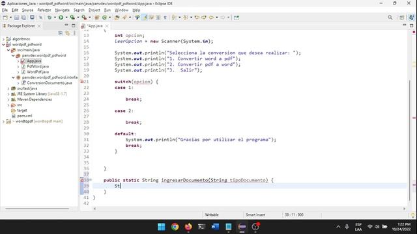Click the External Tools run icon

click(x=84, y=18)
